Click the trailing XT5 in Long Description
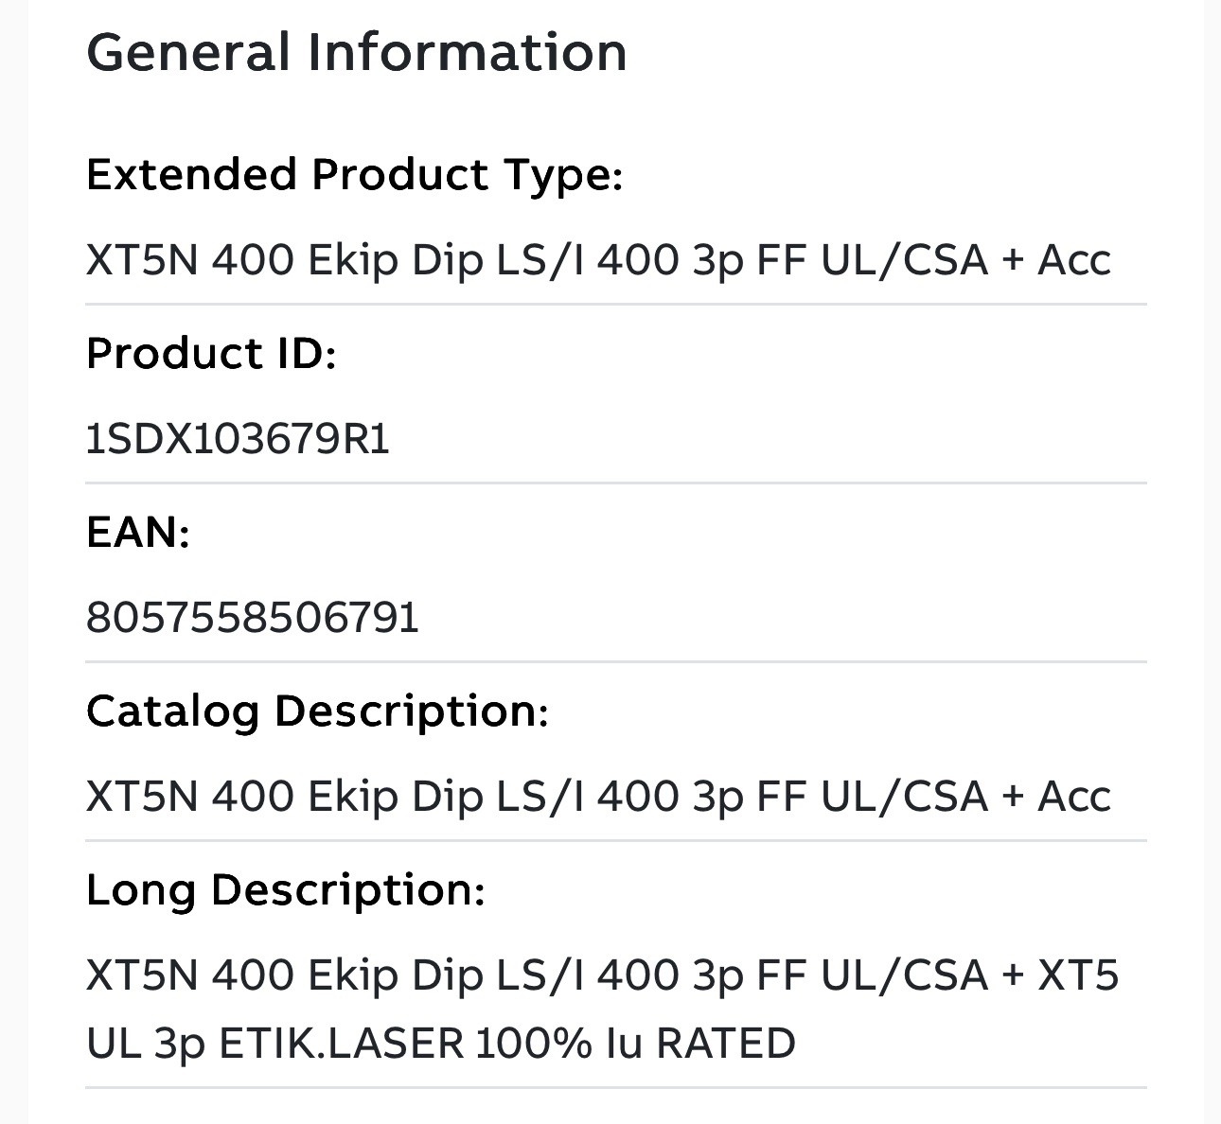The image size is (1221, 1124). click(x=1079, y=975)
